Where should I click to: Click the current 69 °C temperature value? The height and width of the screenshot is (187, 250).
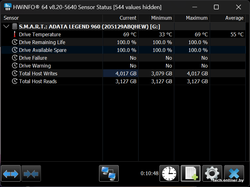(x=130, y=34)
